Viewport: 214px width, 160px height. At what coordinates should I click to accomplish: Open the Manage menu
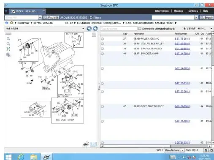(179, 11)
